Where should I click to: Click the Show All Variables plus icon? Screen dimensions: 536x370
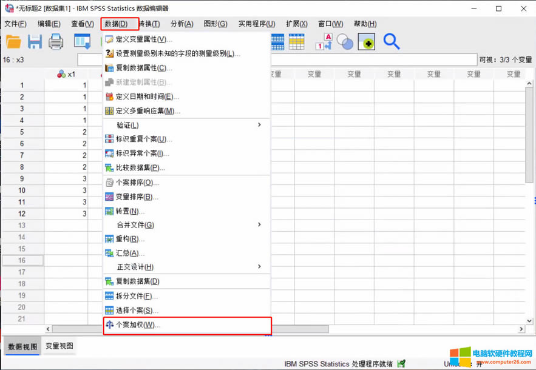(x=366, y=41)
